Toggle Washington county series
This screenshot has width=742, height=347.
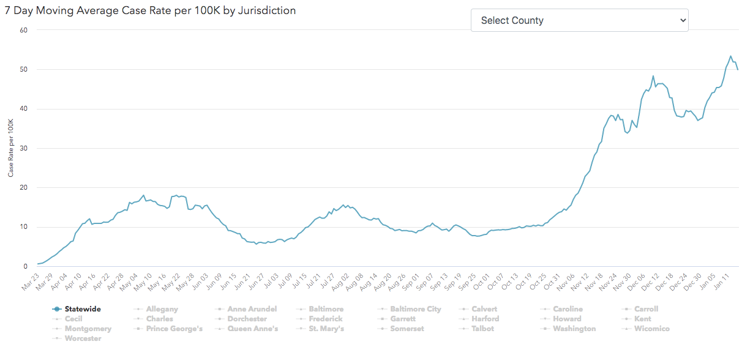pos(574,329)
